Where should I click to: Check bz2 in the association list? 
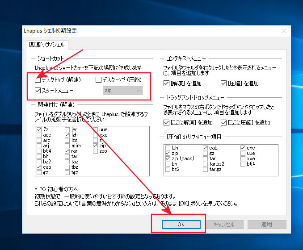coord(39,162)
